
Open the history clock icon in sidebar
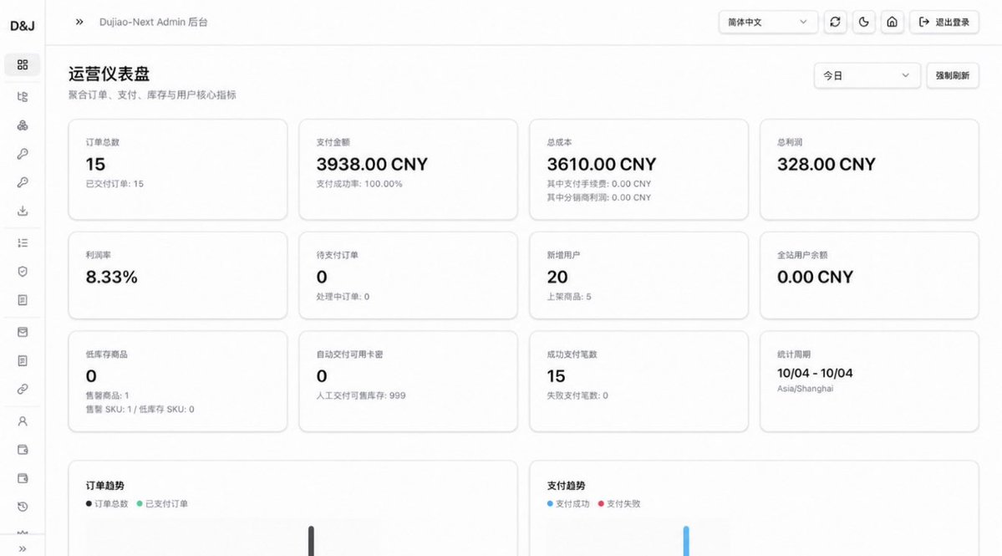[x=23, y=507]
